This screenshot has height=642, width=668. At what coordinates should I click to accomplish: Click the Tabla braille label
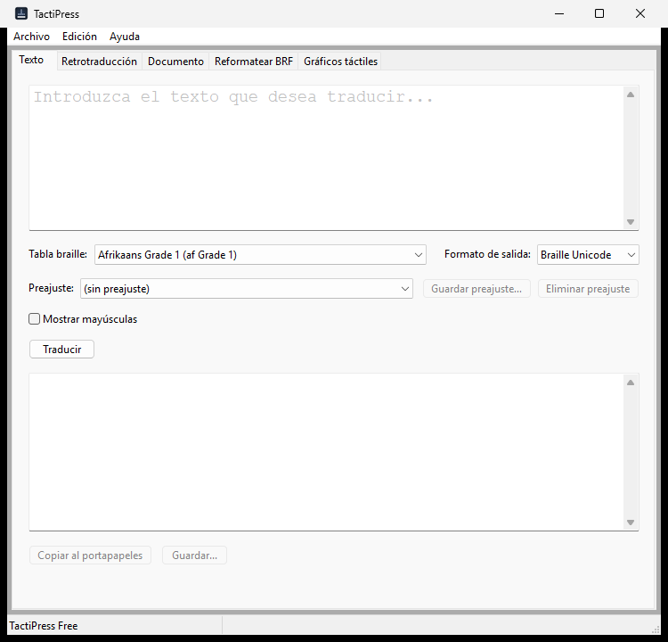pos(58,254)
